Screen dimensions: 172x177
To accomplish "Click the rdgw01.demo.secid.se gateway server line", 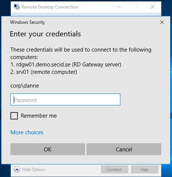I will (66, 65).
